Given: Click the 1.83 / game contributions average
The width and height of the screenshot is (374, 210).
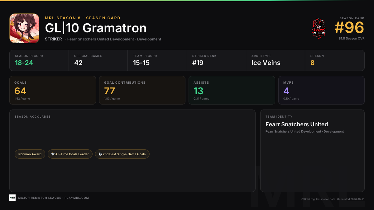Looking at the screenshot, I should [x=112, y=99].
